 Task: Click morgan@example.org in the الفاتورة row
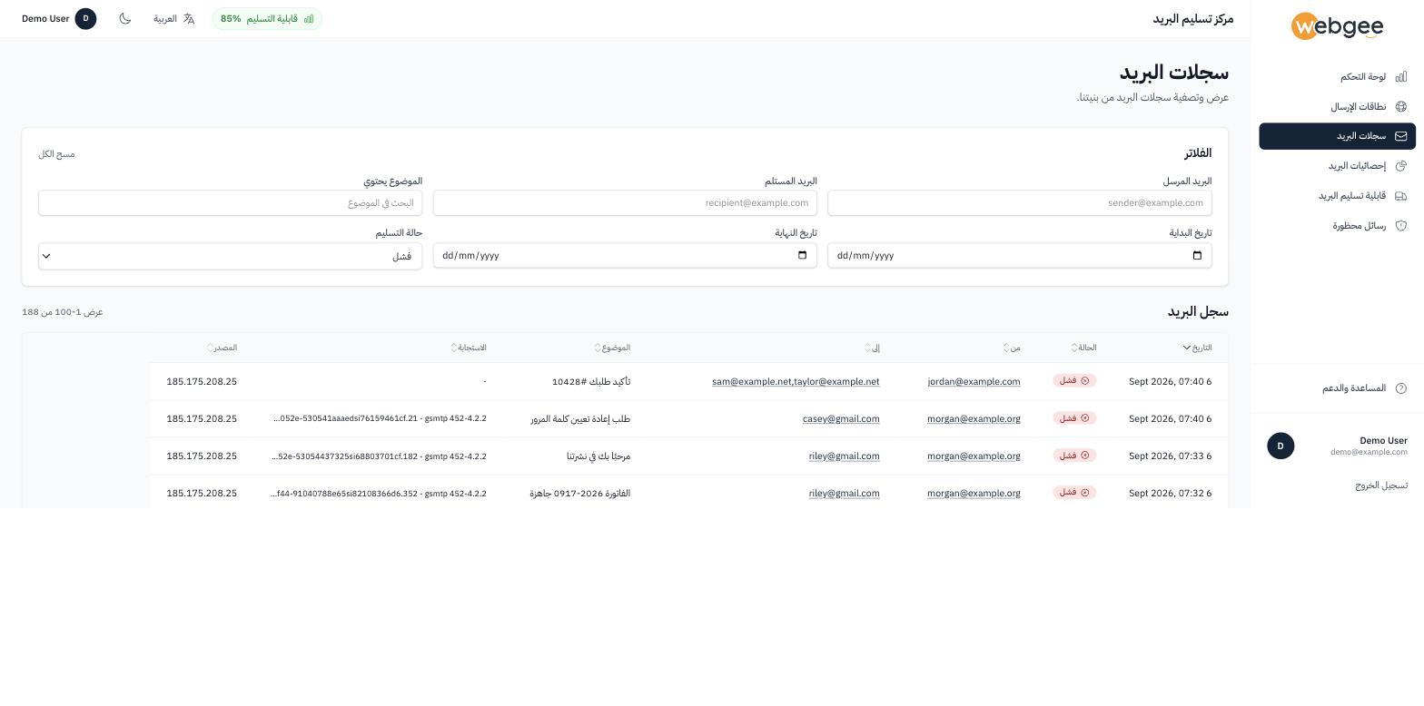pyautogui.click(x=974, y=494)
